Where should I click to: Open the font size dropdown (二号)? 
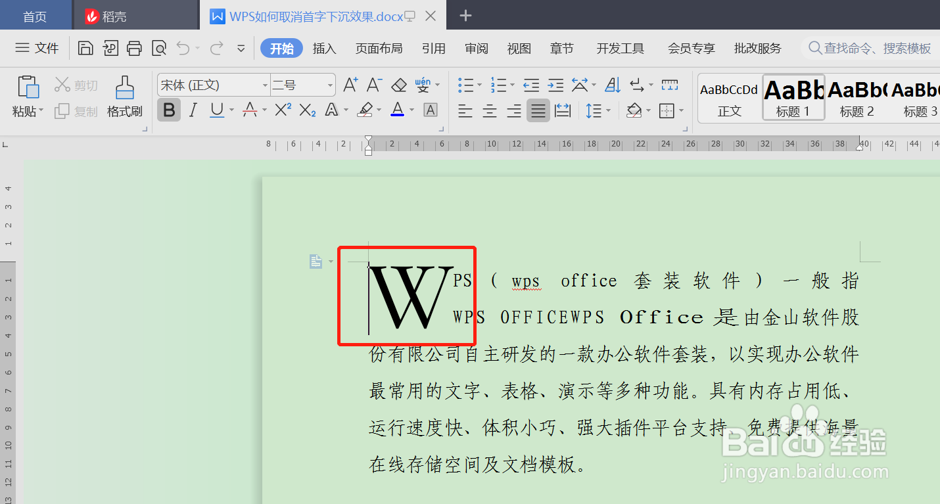point(330,85)
